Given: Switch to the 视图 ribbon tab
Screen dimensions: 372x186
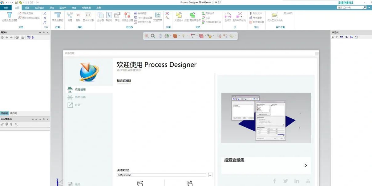Looking at the screenshot, I should click(27, 8).
